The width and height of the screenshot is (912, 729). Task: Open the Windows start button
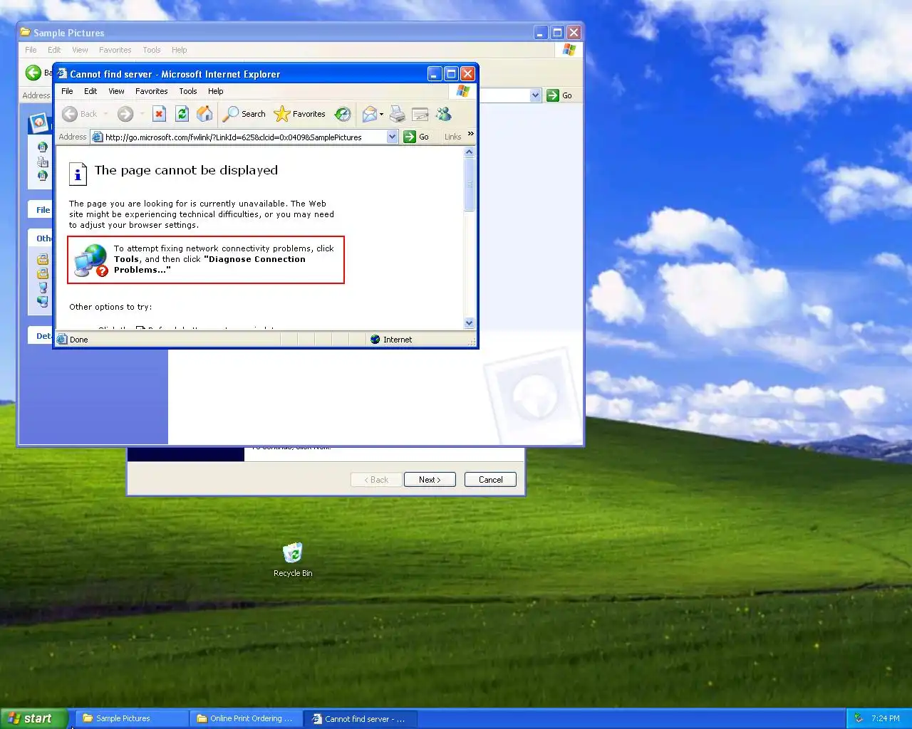coord(35,718)
